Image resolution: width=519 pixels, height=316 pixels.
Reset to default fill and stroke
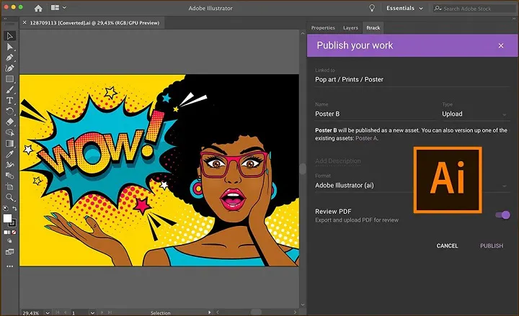click(x=5, y=208)
